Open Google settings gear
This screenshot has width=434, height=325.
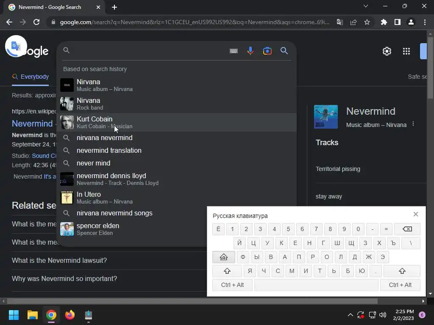pos(387,51)
